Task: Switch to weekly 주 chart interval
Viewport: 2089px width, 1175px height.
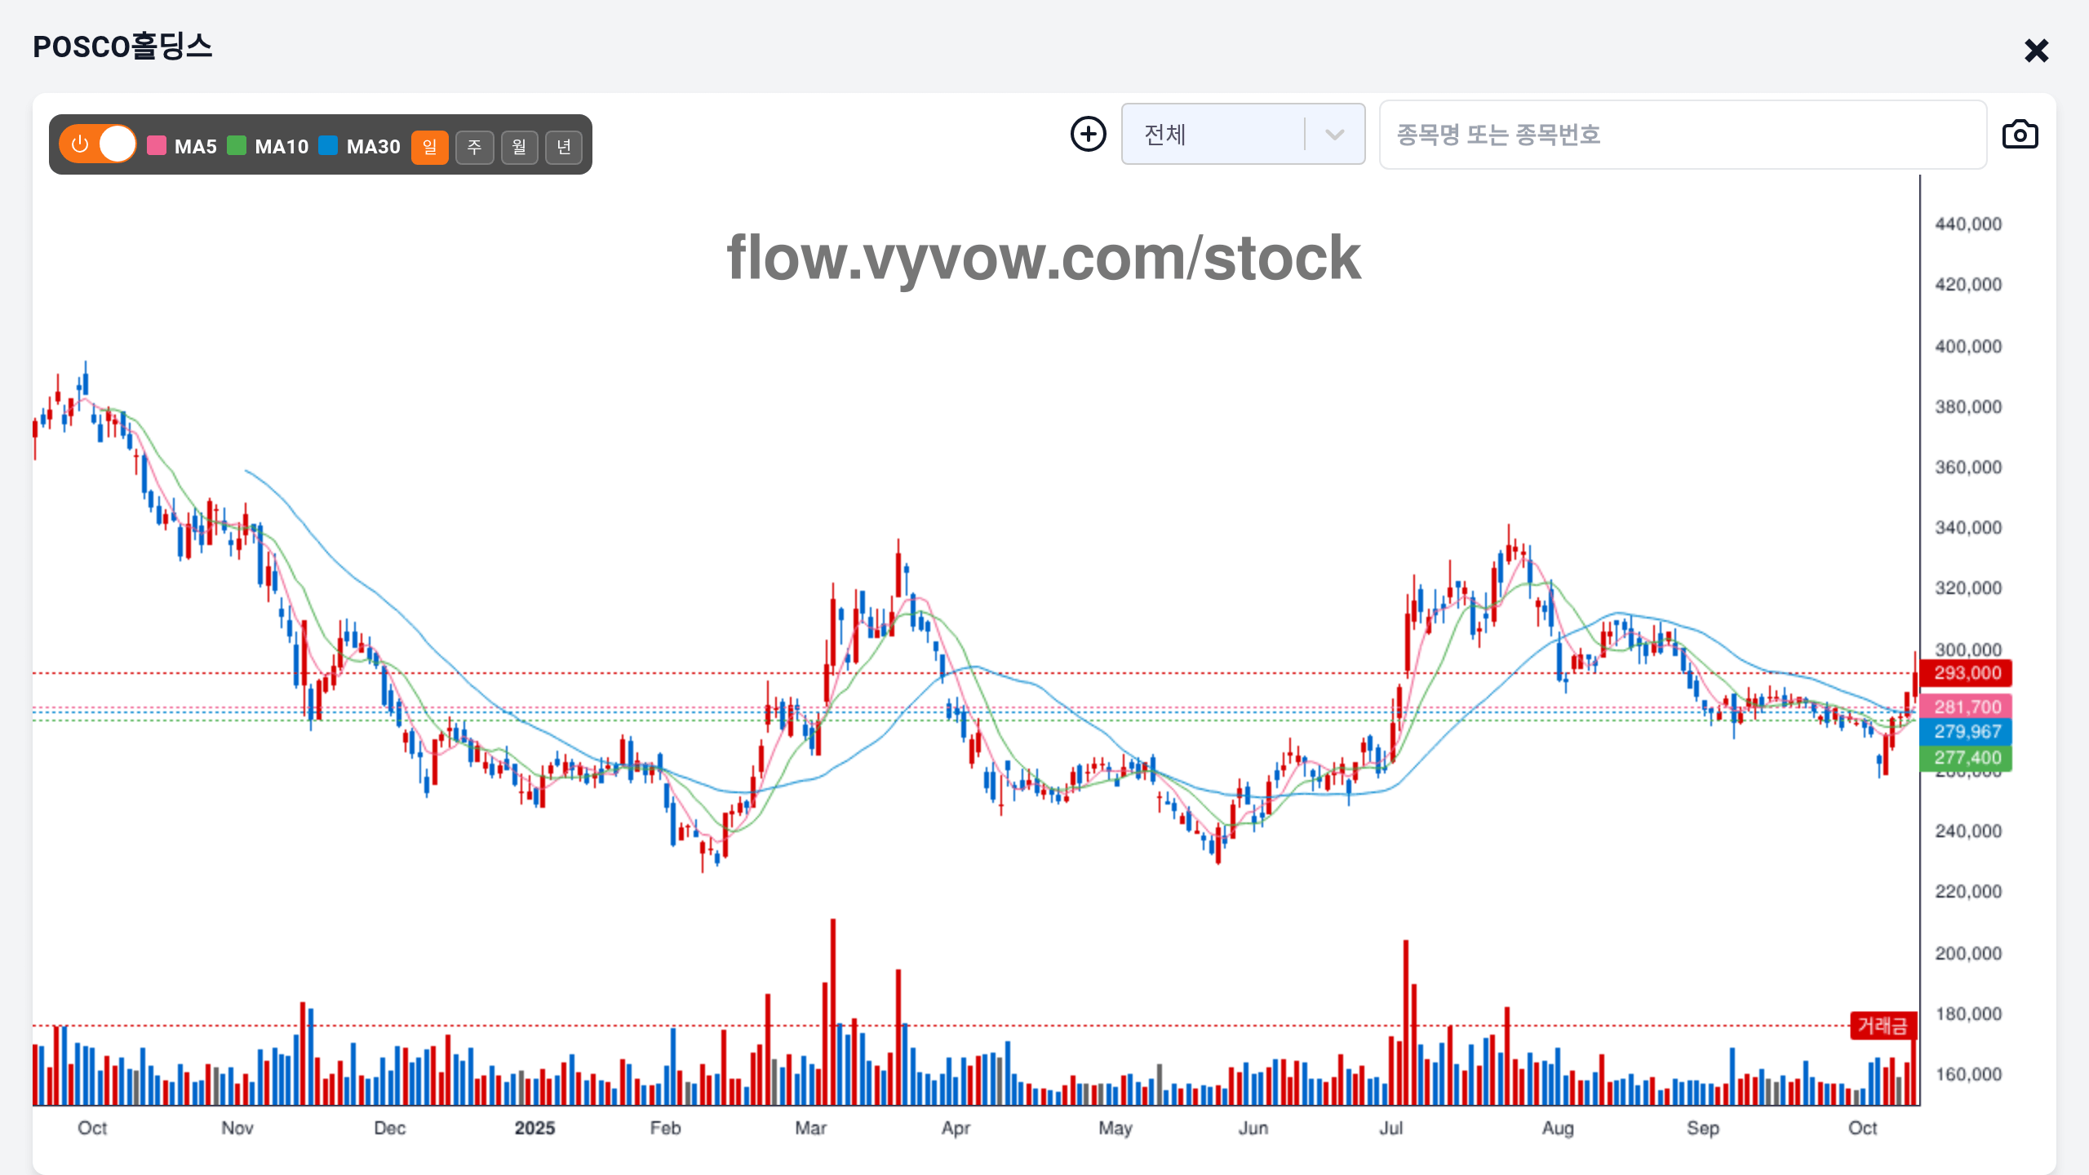Action: [x=474, y=147]
